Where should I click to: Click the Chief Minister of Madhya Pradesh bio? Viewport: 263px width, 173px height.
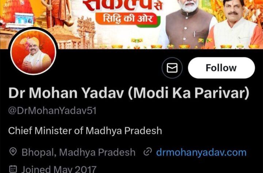85,131
